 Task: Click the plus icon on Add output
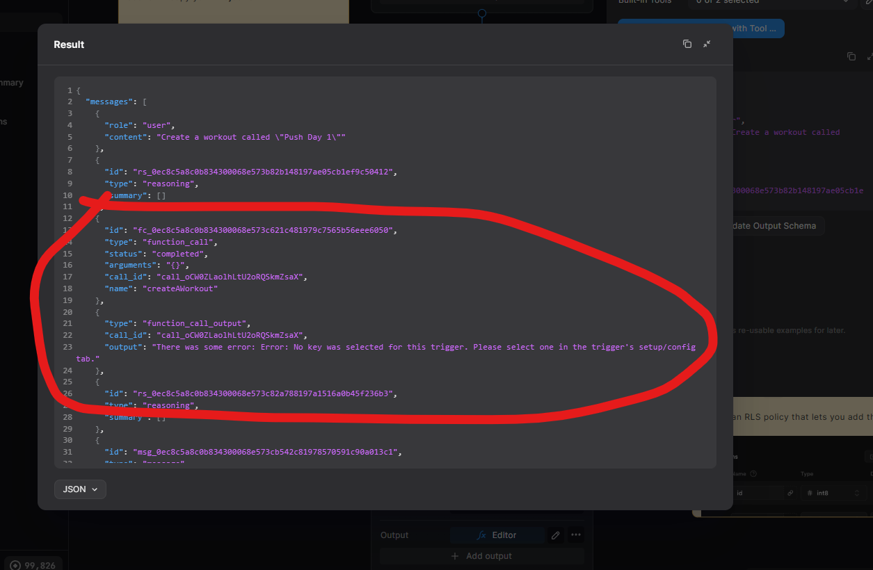tap(456, 556)
